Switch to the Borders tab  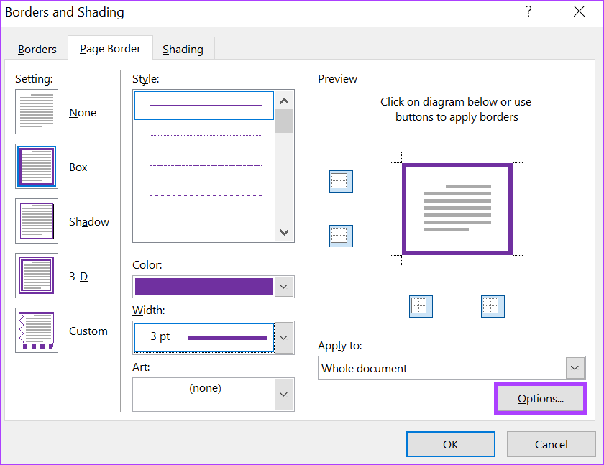37,49
